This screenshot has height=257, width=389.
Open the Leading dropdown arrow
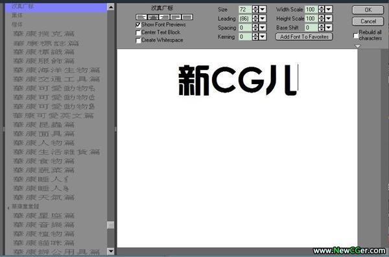pyautogui.click(x=263, y=19)
